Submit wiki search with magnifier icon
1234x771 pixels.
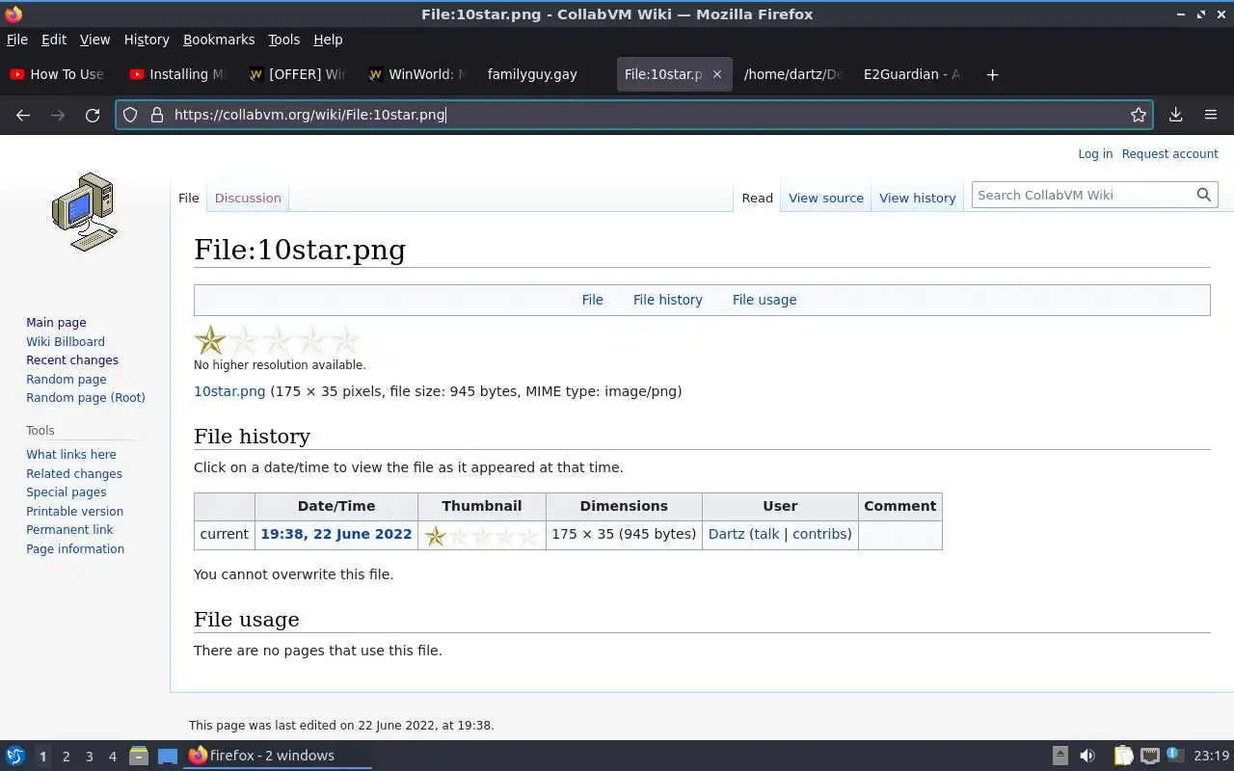[x=1203, y=195]
